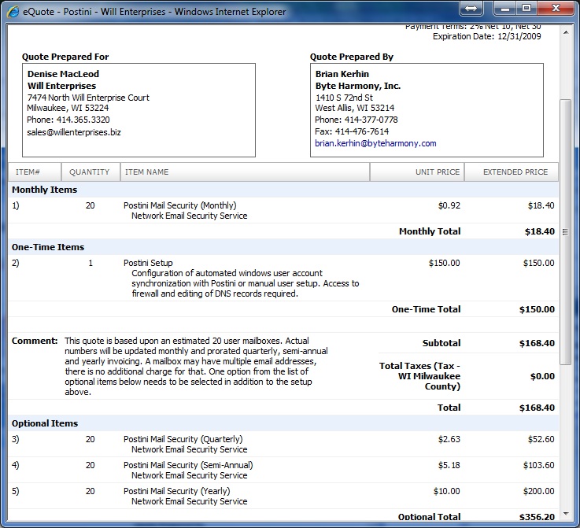Click the sales@willenterprises.biz email address
This screenshot has height=528, width=580.
click(74, 132)
